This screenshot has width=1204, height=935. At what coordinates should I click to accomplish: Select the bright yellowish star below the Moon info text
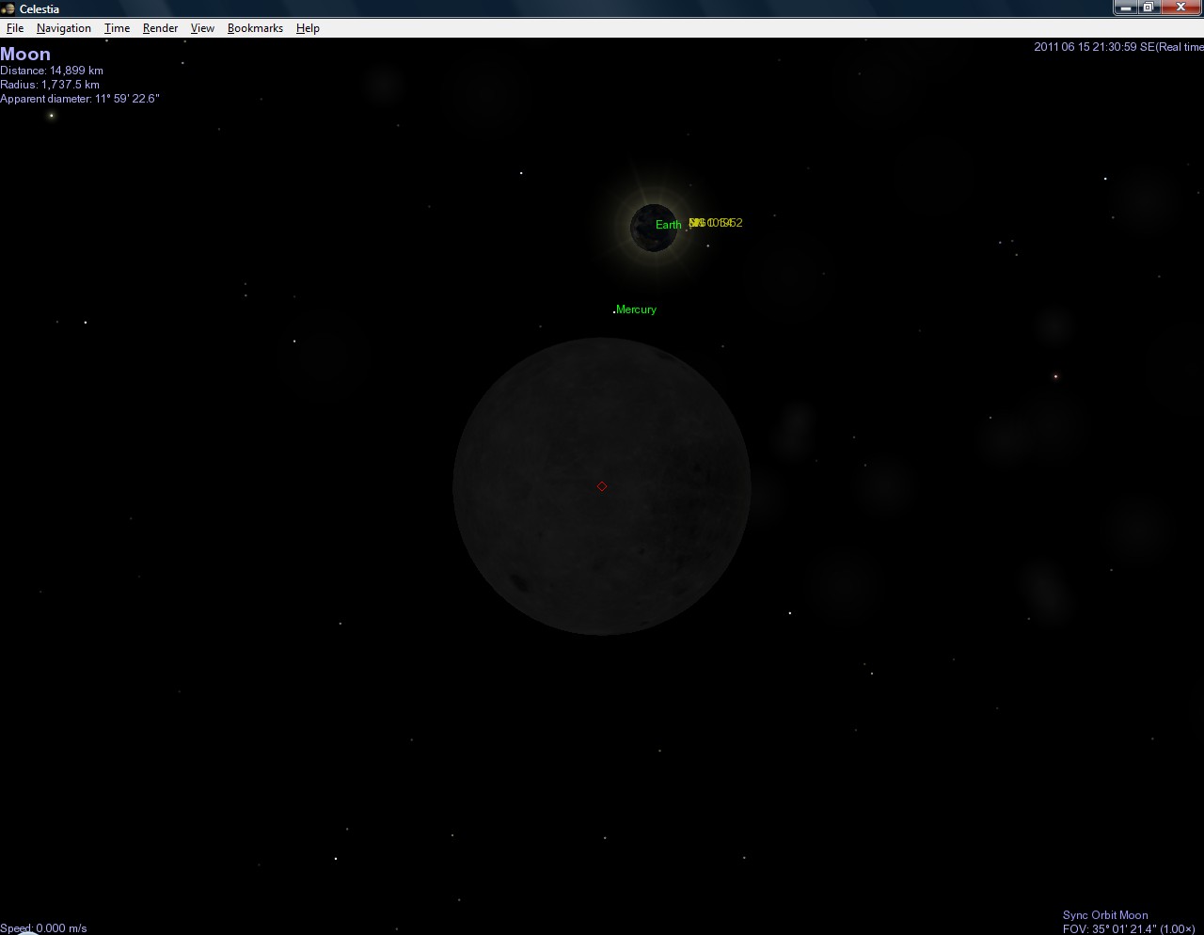click(x=52, y=116)
